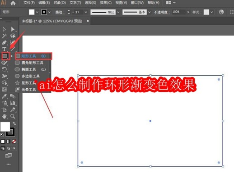Open stroke color dropdown arrow
Screen dimensions: 234x172
50,12
